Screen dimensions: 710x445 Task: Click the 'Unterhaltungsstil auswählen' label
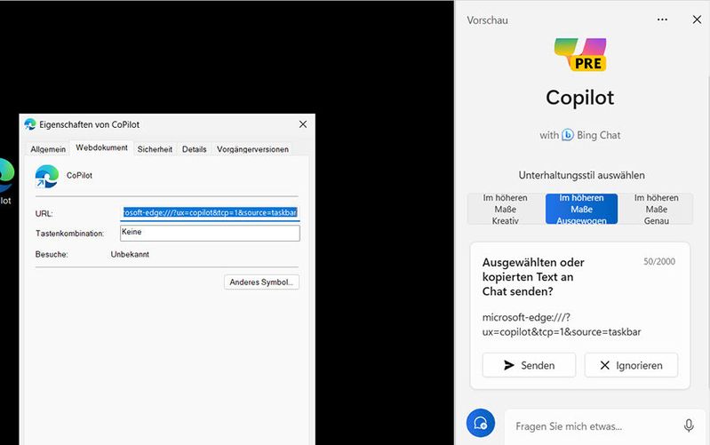click(581, 175)
